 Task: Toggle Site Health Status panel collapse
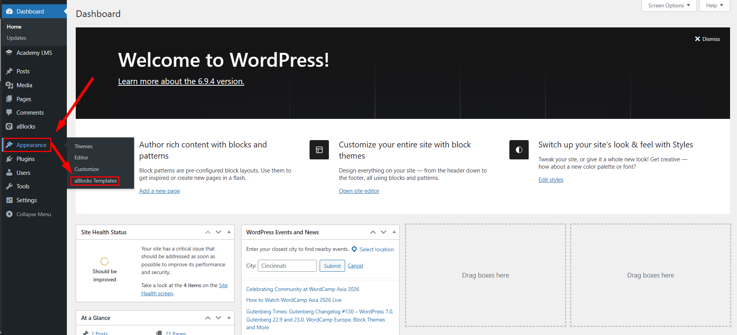(x=229, y=232)
